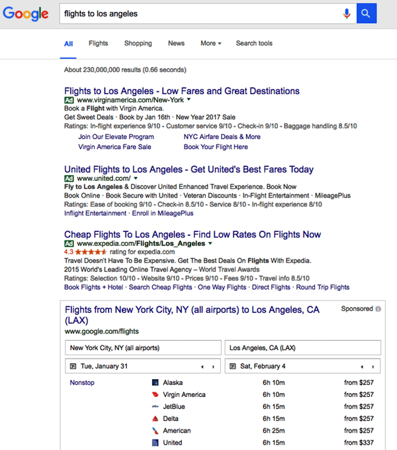
Task: Switch to the News tab
Action: pyautogui.click(x=176, y=43)
